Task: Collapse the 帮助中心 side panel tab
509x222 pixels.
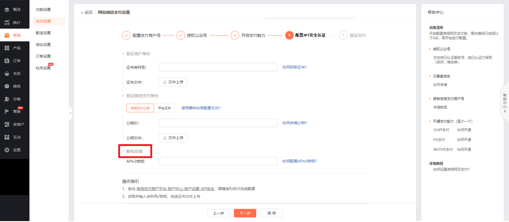Action: [x=505, y=103]
